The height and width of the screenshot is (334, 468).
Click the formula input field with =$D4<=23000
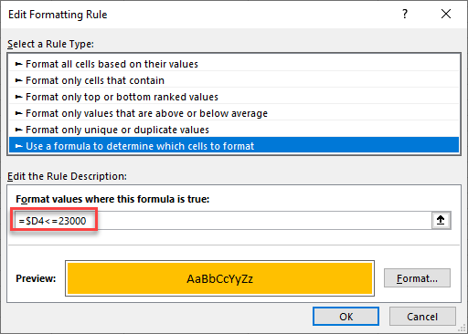tap(223, 221)
